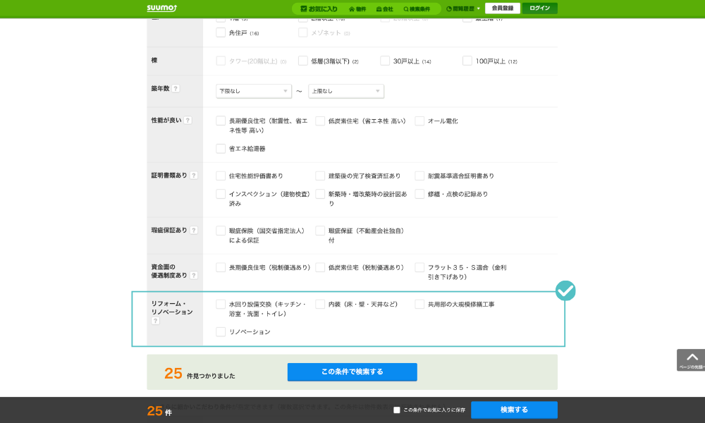
Task: Check 内装(床・壁・天井など) checkbox
Action: click(320, 305)
